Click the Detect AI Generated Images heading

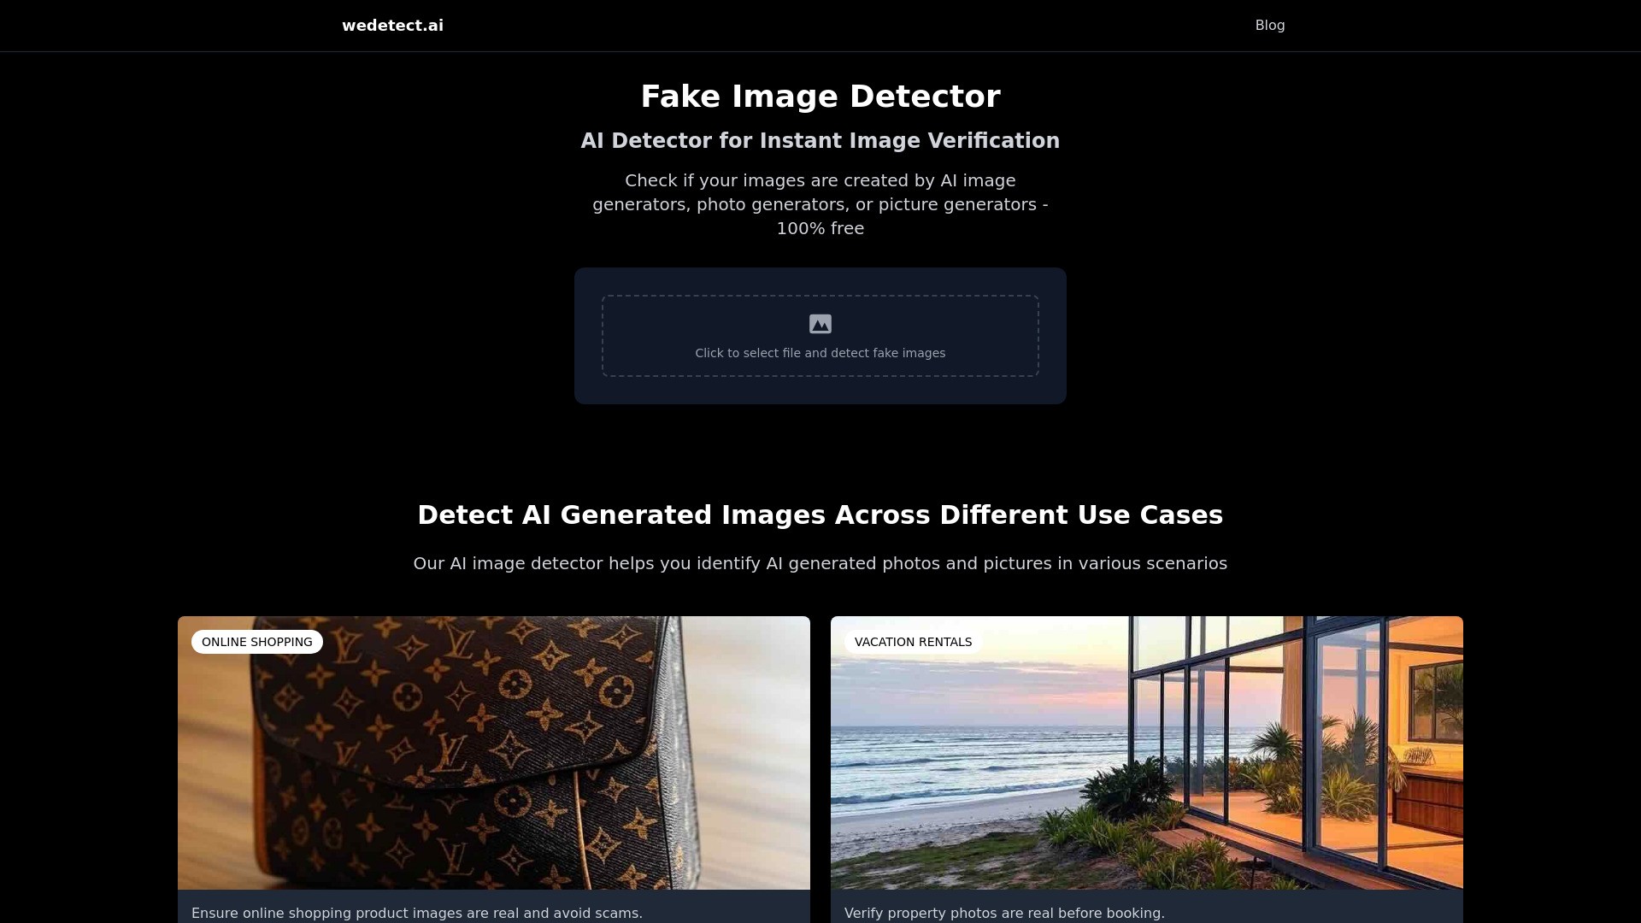point(820,514)
